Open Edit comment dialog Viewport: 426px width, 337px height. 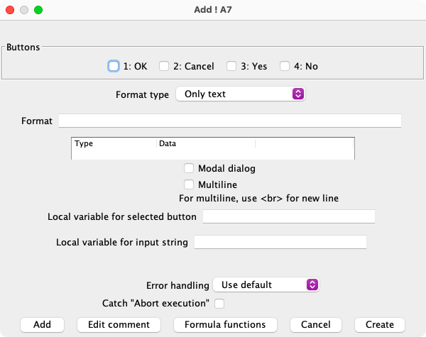tap(119, 324)
